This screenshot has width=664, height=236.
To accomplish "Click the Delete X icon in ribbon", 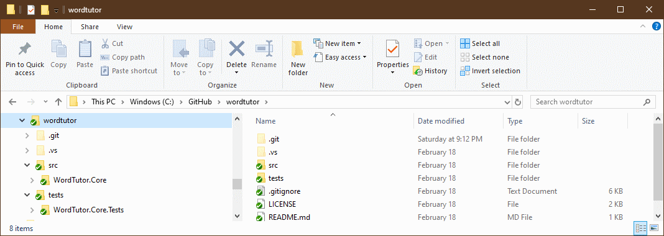I will pos(237,49).
